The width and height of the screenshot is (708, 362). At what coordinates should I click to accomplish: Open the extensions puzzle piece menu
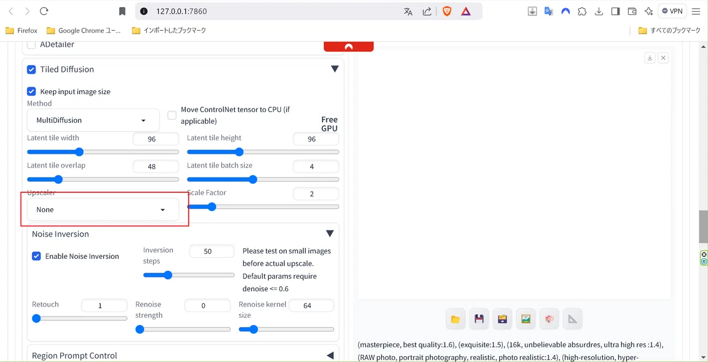coord(582,11)
